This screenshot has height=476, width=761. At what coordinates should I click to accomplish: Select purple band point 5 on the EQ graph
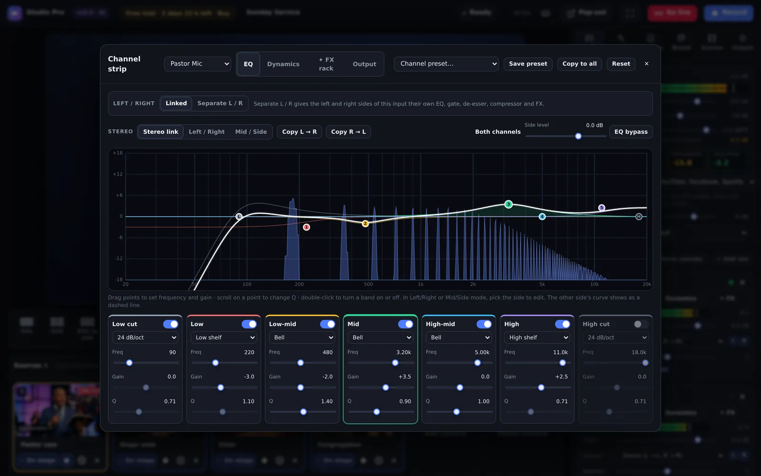click(602, 208)
